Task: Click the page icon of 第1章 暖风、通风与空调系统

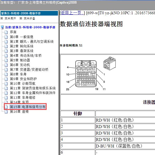Action: pos(6,41)
